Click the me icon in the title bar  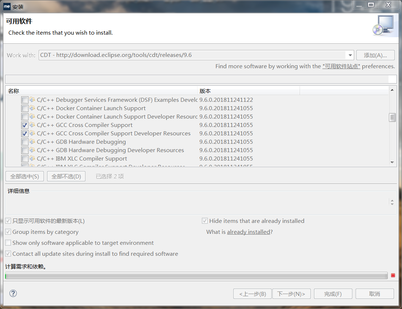pyautogui.click(x=6, y=6)
